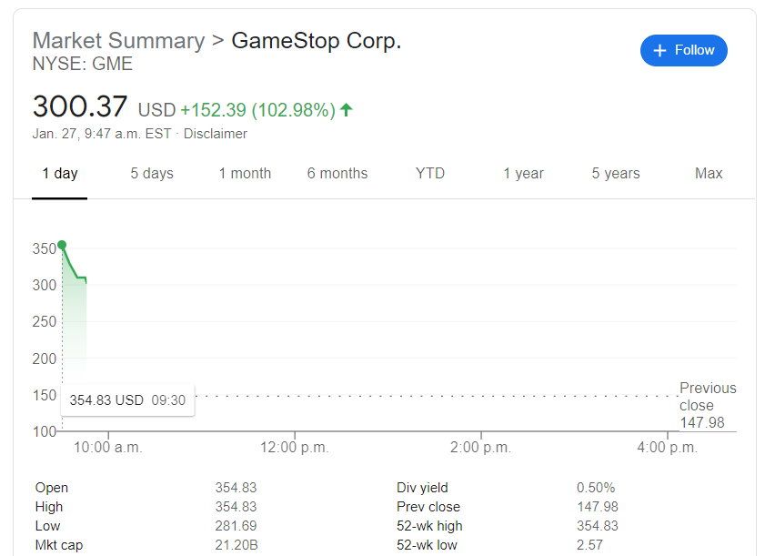Click the Follow button

(683, 50)
